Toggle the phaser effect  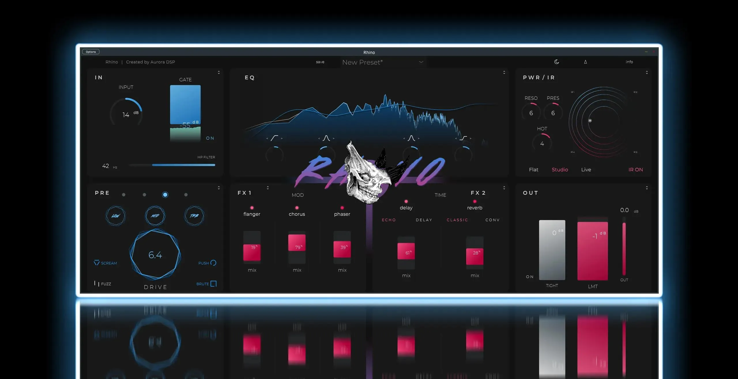[342, 208]
